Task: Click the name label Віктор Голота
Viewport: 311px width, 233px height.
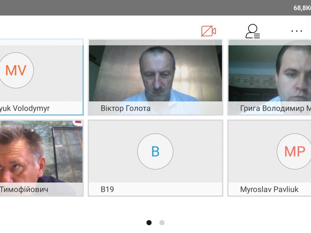Action: [x=126, y=108]
